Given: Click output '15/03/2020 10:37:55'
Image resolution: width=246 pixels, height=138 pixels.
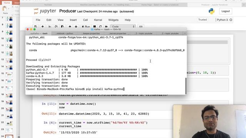Looking at the screenshot, I should click(78, 132).
